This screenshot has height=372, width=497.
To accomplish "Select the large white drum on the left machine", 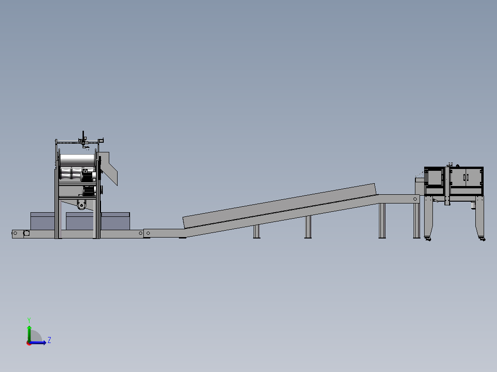I will pyautogui.click(x=77, y=160).
